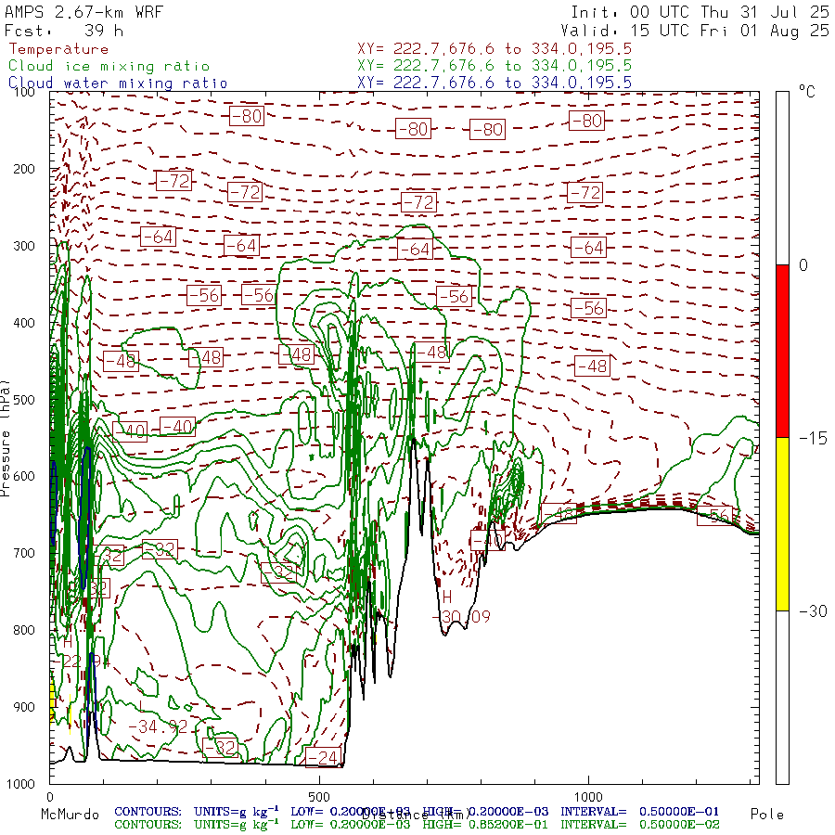This screenshot has height=835, width=835.
Task: Click the '-34.92' low temperature marker
Action: (158, 726)
